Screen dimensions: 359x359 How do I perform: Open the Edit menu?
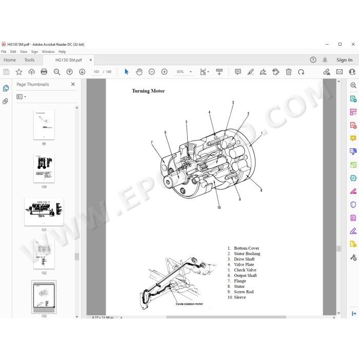point(13,51)
